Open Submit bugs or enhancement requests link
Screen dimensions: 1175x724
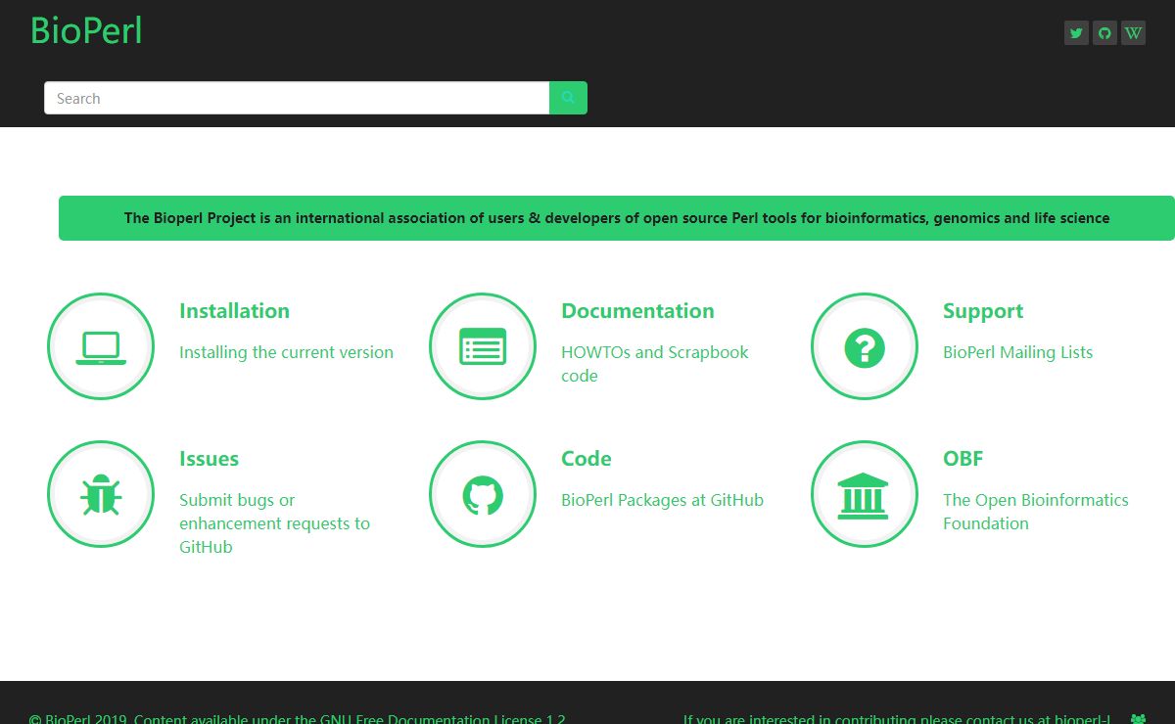[x=274, y=523]
